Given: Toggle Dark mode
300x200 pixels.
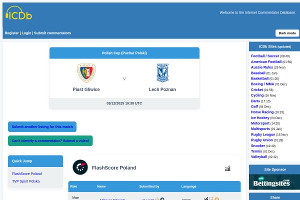Looking at the screenshot, I should [287, 33].
